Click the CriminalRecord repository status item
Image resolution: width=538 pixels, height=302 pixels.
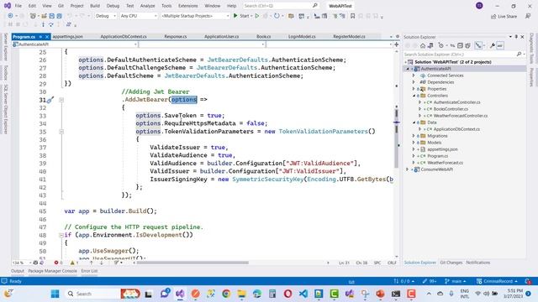point(497,281)
